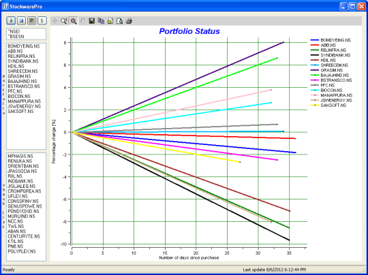Click the green Play start button
The image size is (368, 275).
(11, 20)
